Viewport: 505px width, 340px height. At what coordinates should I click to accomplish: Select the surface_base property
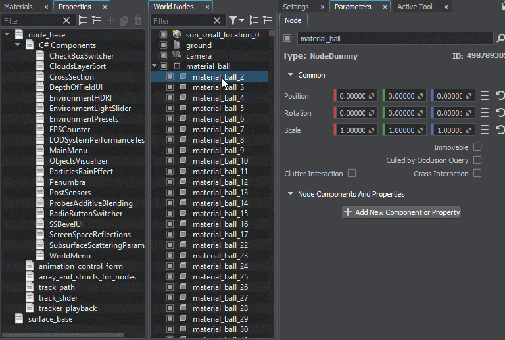click(x=50, y=319)
